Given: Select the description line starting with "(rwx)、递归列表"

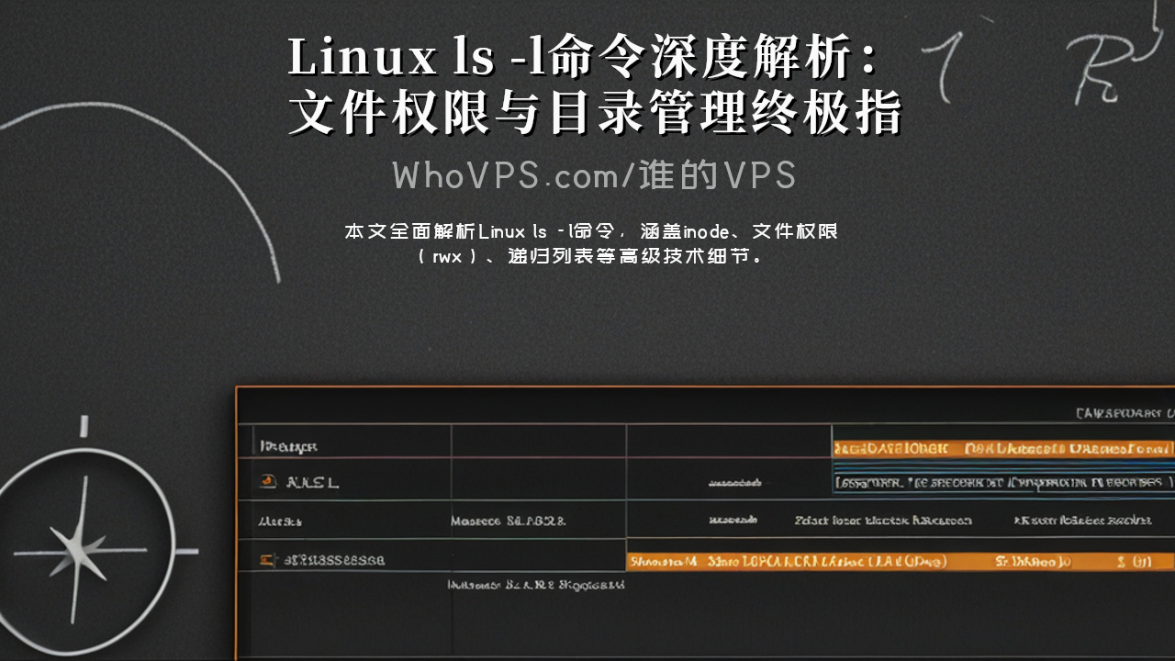Looking at the screenshot, I should coord(591,256).
